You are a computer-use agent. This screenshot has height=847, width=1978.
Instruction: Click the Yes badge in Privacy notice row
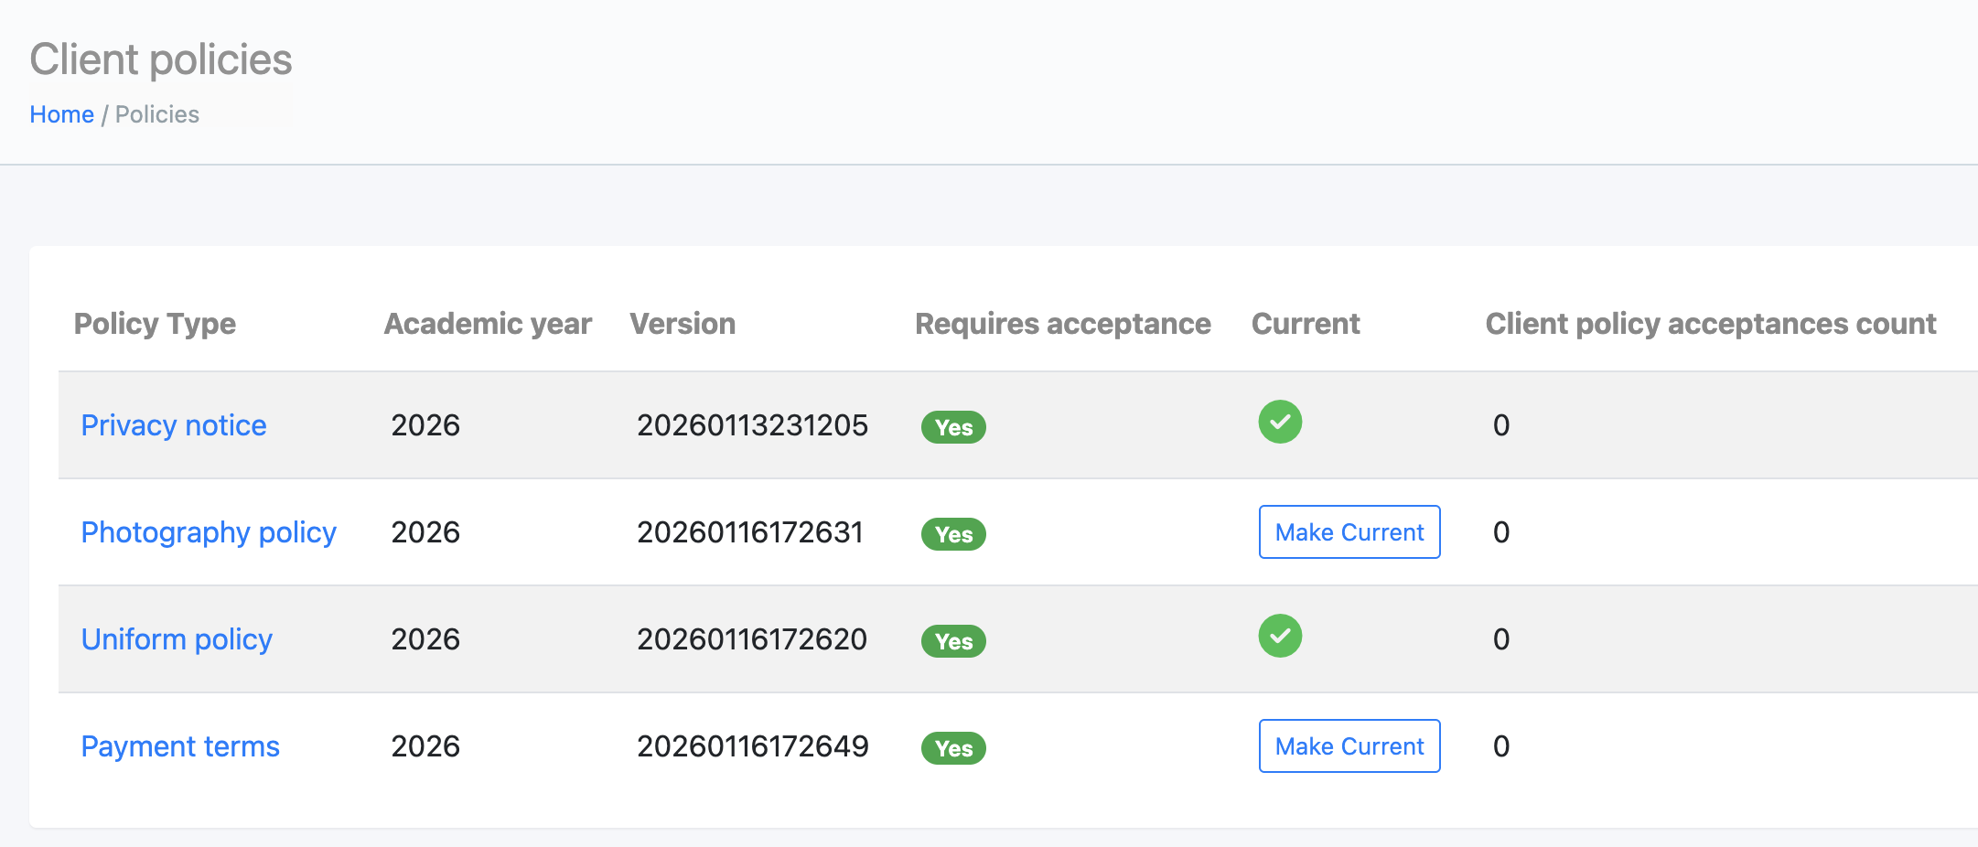(953, 427)
